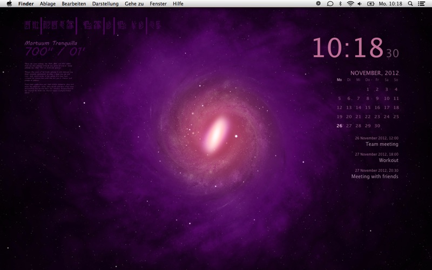The width and height of the screenshot is (432, 270).
Task: Open the Darstellung menu
Action: (105, 4)
